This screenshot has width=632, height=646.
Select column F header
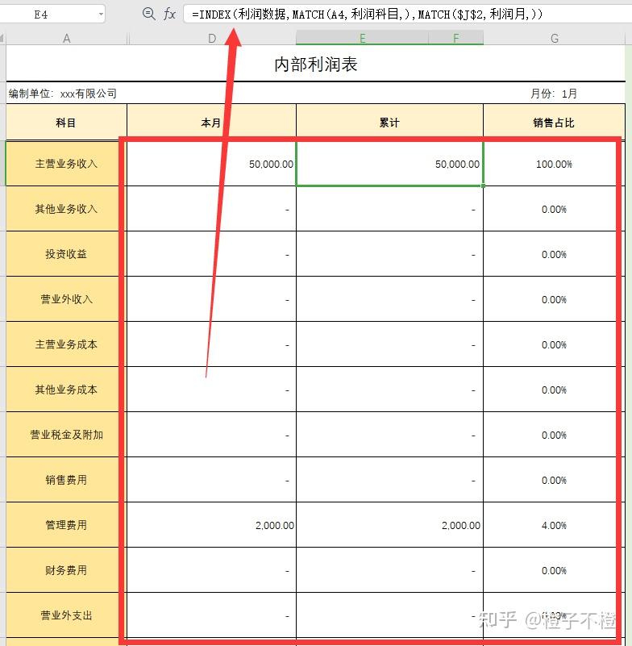click(x=455, y=39)
